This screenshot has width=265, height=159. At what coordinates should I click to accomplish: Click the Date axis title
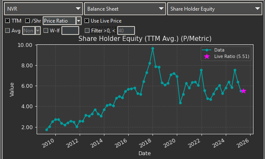coord(144,153)
